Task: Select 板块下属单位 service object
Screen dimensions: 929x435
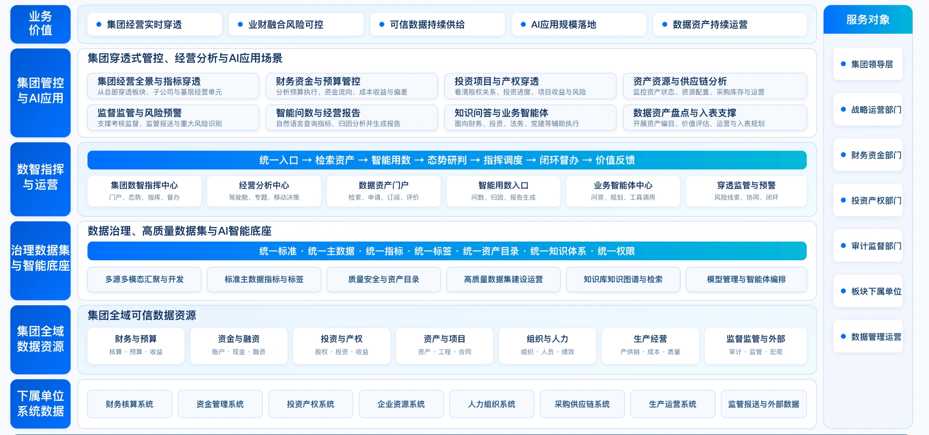Action: (x=868, y=291)
